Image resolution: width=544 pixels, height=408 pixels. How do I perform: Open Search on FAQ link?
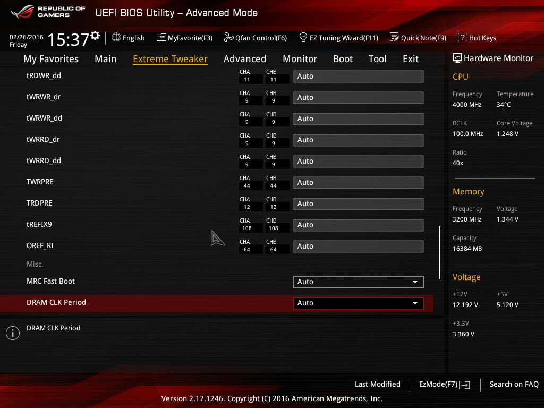[514, 384]
